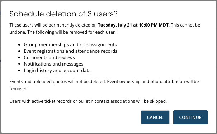
Task: Click the bullet before 'Comments and reviews'
Action: click(19, 58)
